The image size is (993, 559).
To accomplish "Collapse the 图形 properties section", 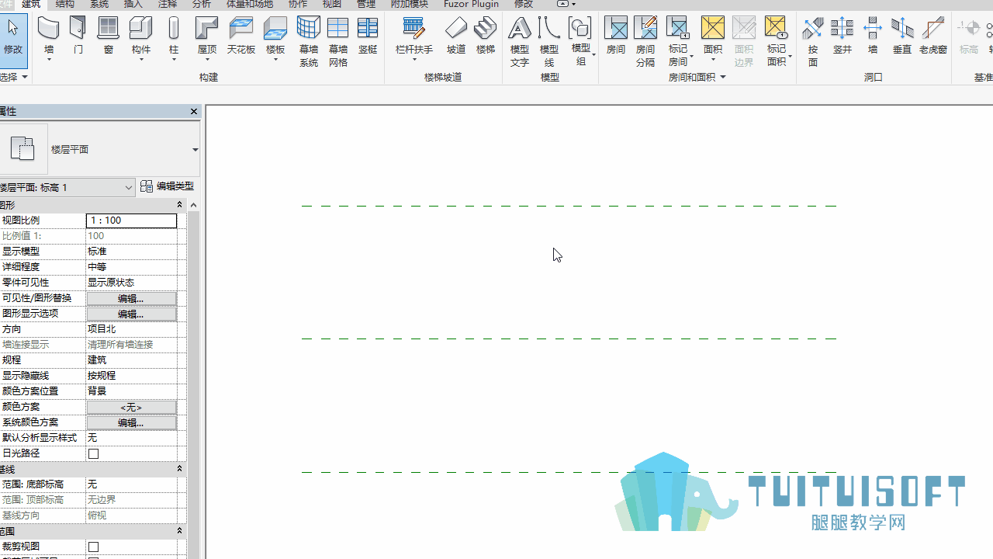I will click(179, 205).
